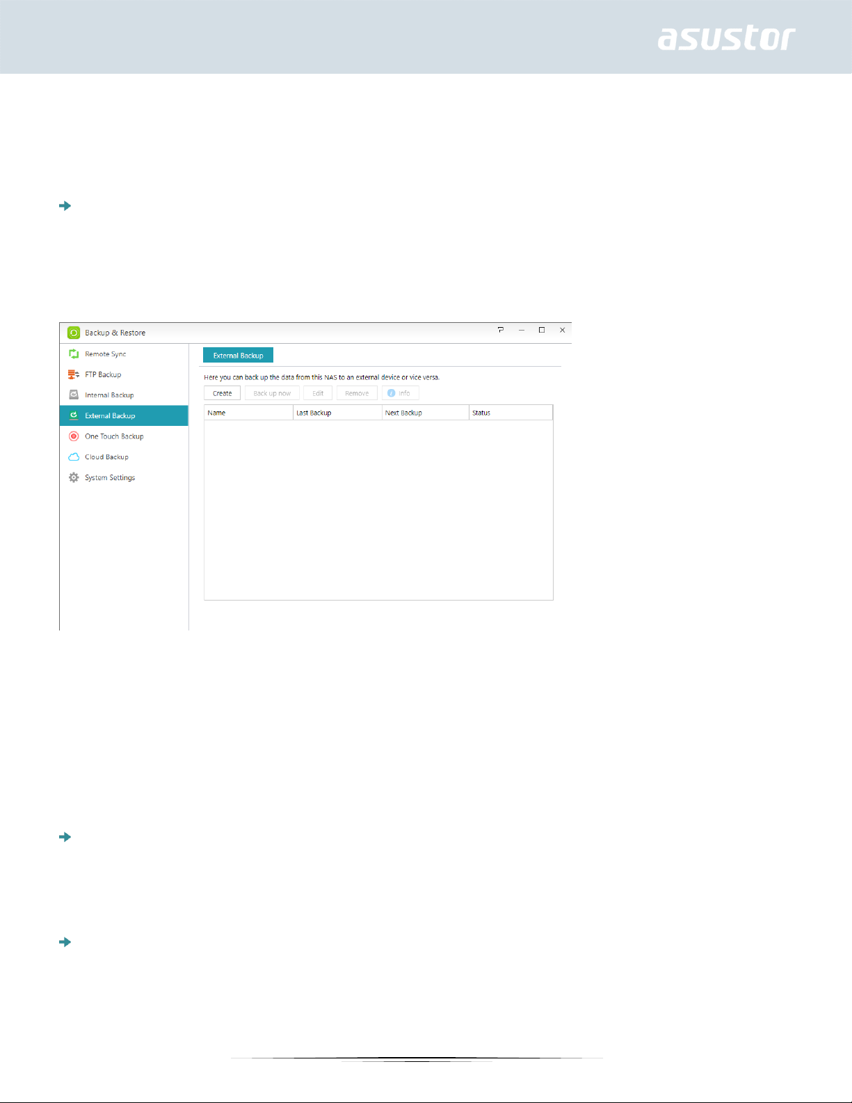
Task: Create a new backup job
Action: click(223, 393)
